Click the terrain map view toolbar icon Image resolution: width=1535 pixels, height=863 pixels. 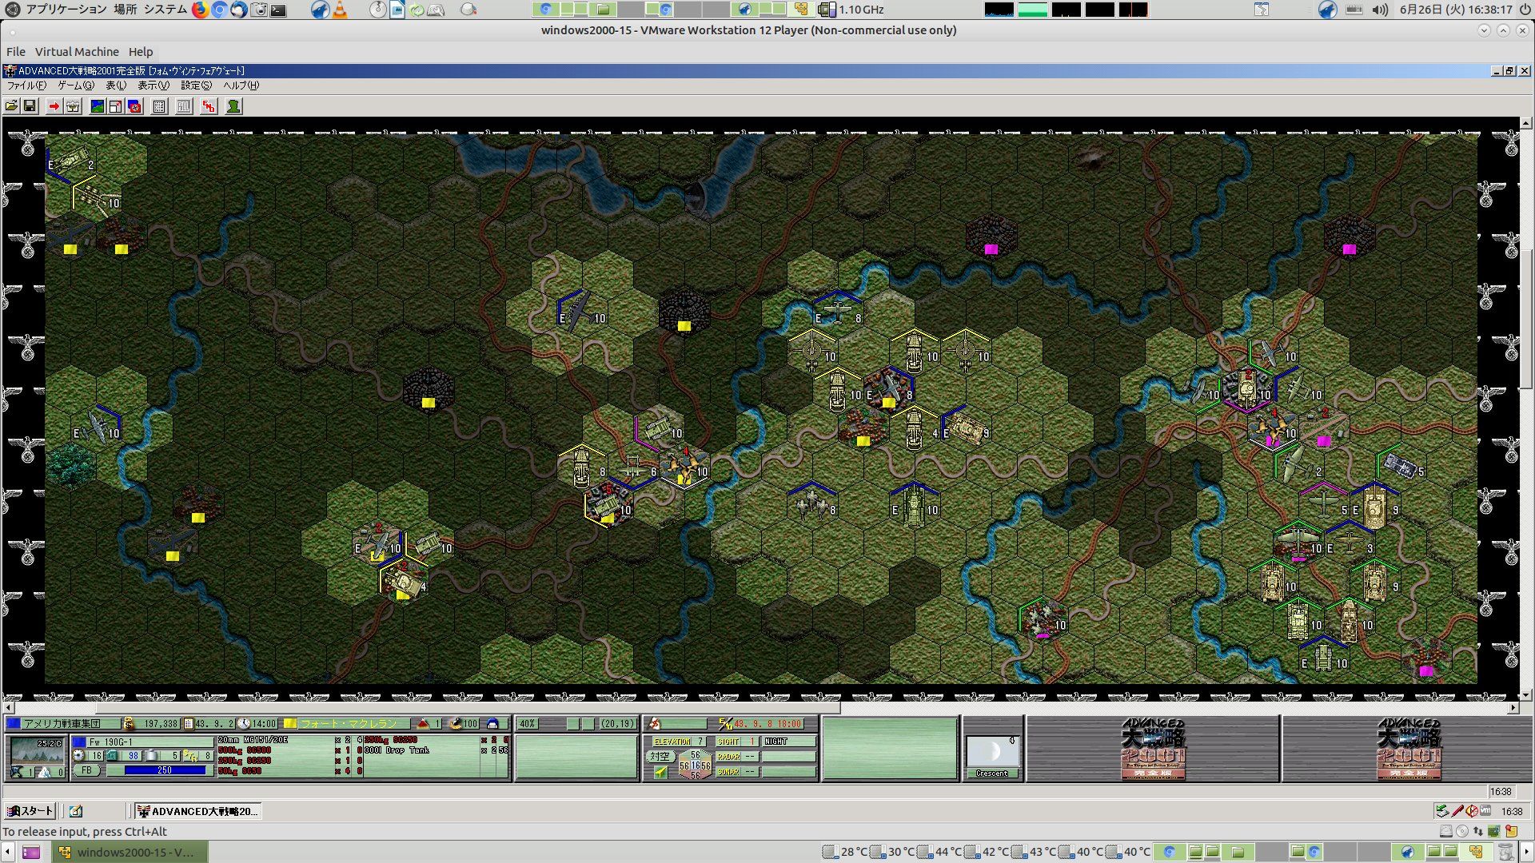click(x=97, y=106)
